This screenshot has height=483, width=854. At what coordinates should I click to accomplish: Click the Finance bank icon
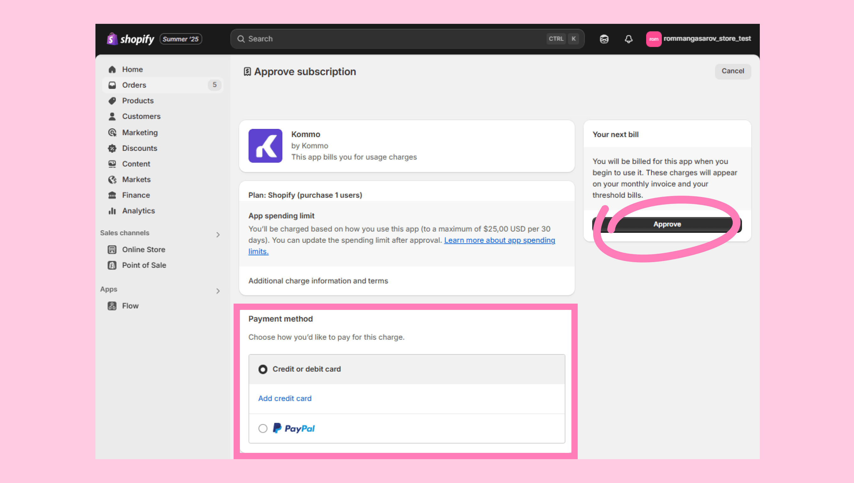coord(112,195)
